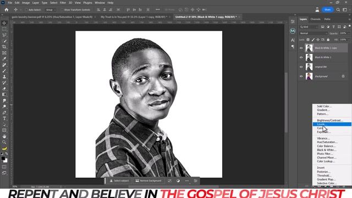This screenshot has height=198, width=352.
Task: Click the background color swatch
Action: coord(5,161)
